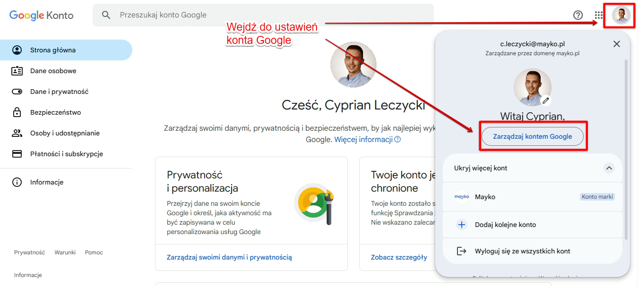Viewport: 638px width, 286px height.
Task: Open Dane osobowe in sidebar
Action: tap(66, 71)
